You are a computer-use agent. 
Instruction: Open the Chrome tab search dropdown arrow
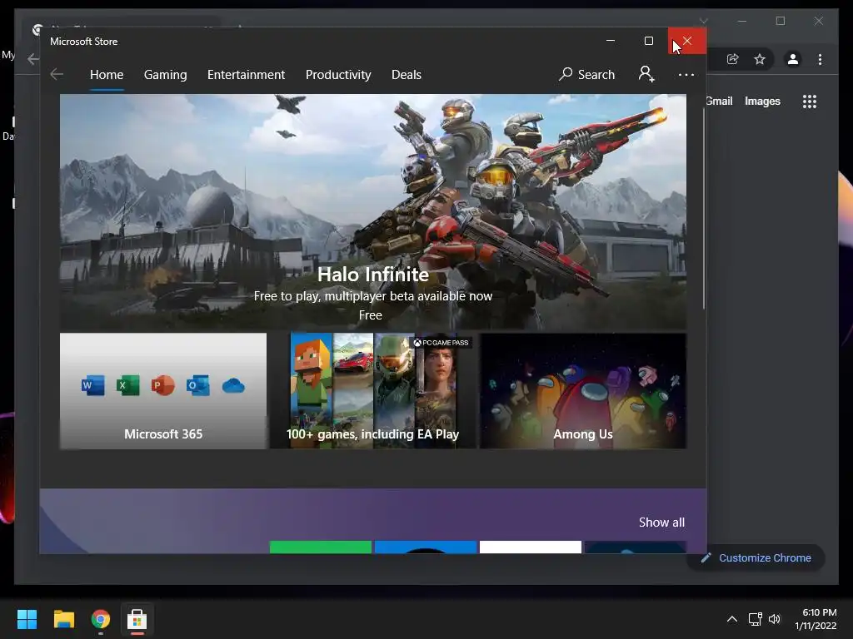tap(703, 21)
